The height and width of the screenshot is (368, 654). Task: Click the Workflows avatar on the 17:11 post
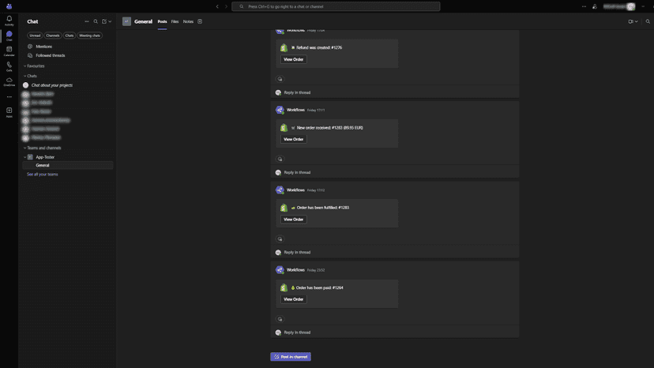[280, 110]
